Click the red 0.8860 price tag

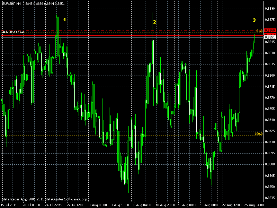(x=270, y=31)
